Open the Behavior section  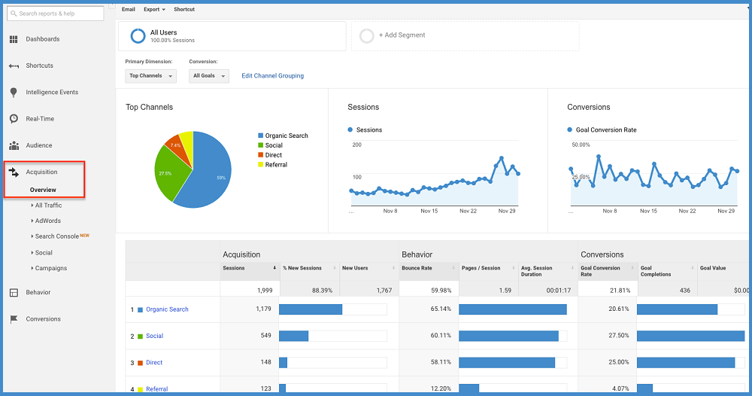coord(38,292)
